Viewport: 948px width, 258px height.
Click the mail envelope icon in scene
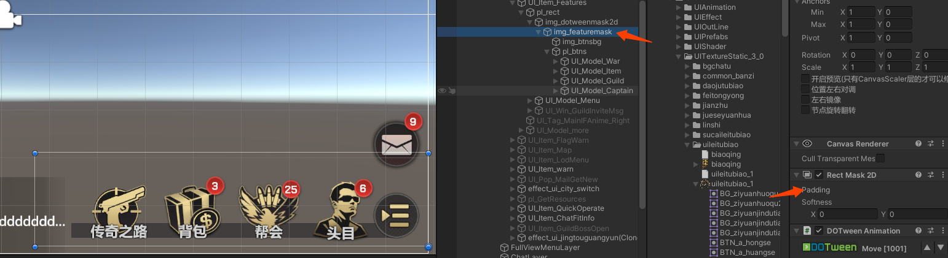tap(397, 145)
